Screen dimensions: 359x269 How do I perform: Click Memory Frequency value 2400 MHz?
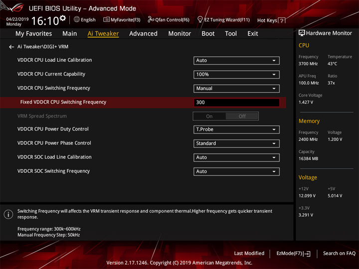tap(308, 139)
